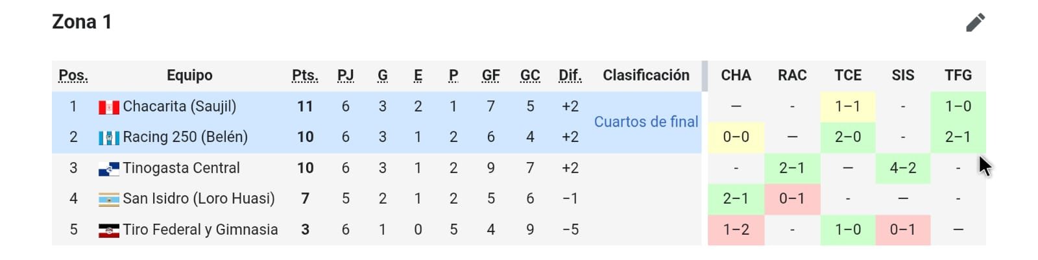Click the CHA results column header
1038x260 pixels.
pyautogui.click(x=736, y=76)
